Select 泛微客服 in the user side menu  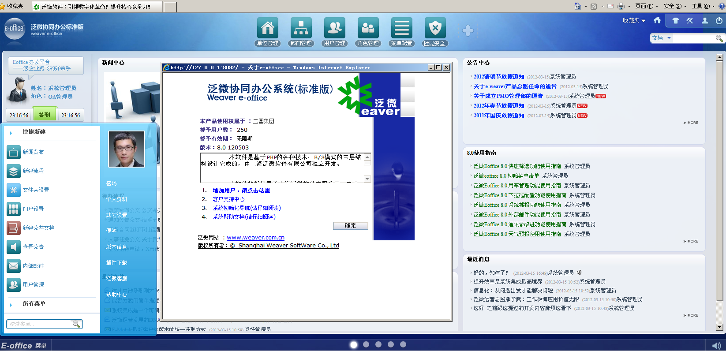[116, 279]
